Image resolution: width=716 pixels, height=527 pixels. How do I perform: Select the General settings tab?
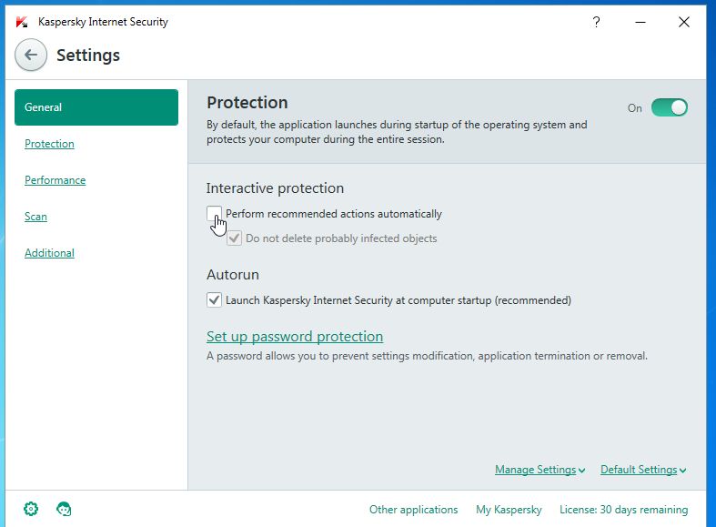click(96, 107)
